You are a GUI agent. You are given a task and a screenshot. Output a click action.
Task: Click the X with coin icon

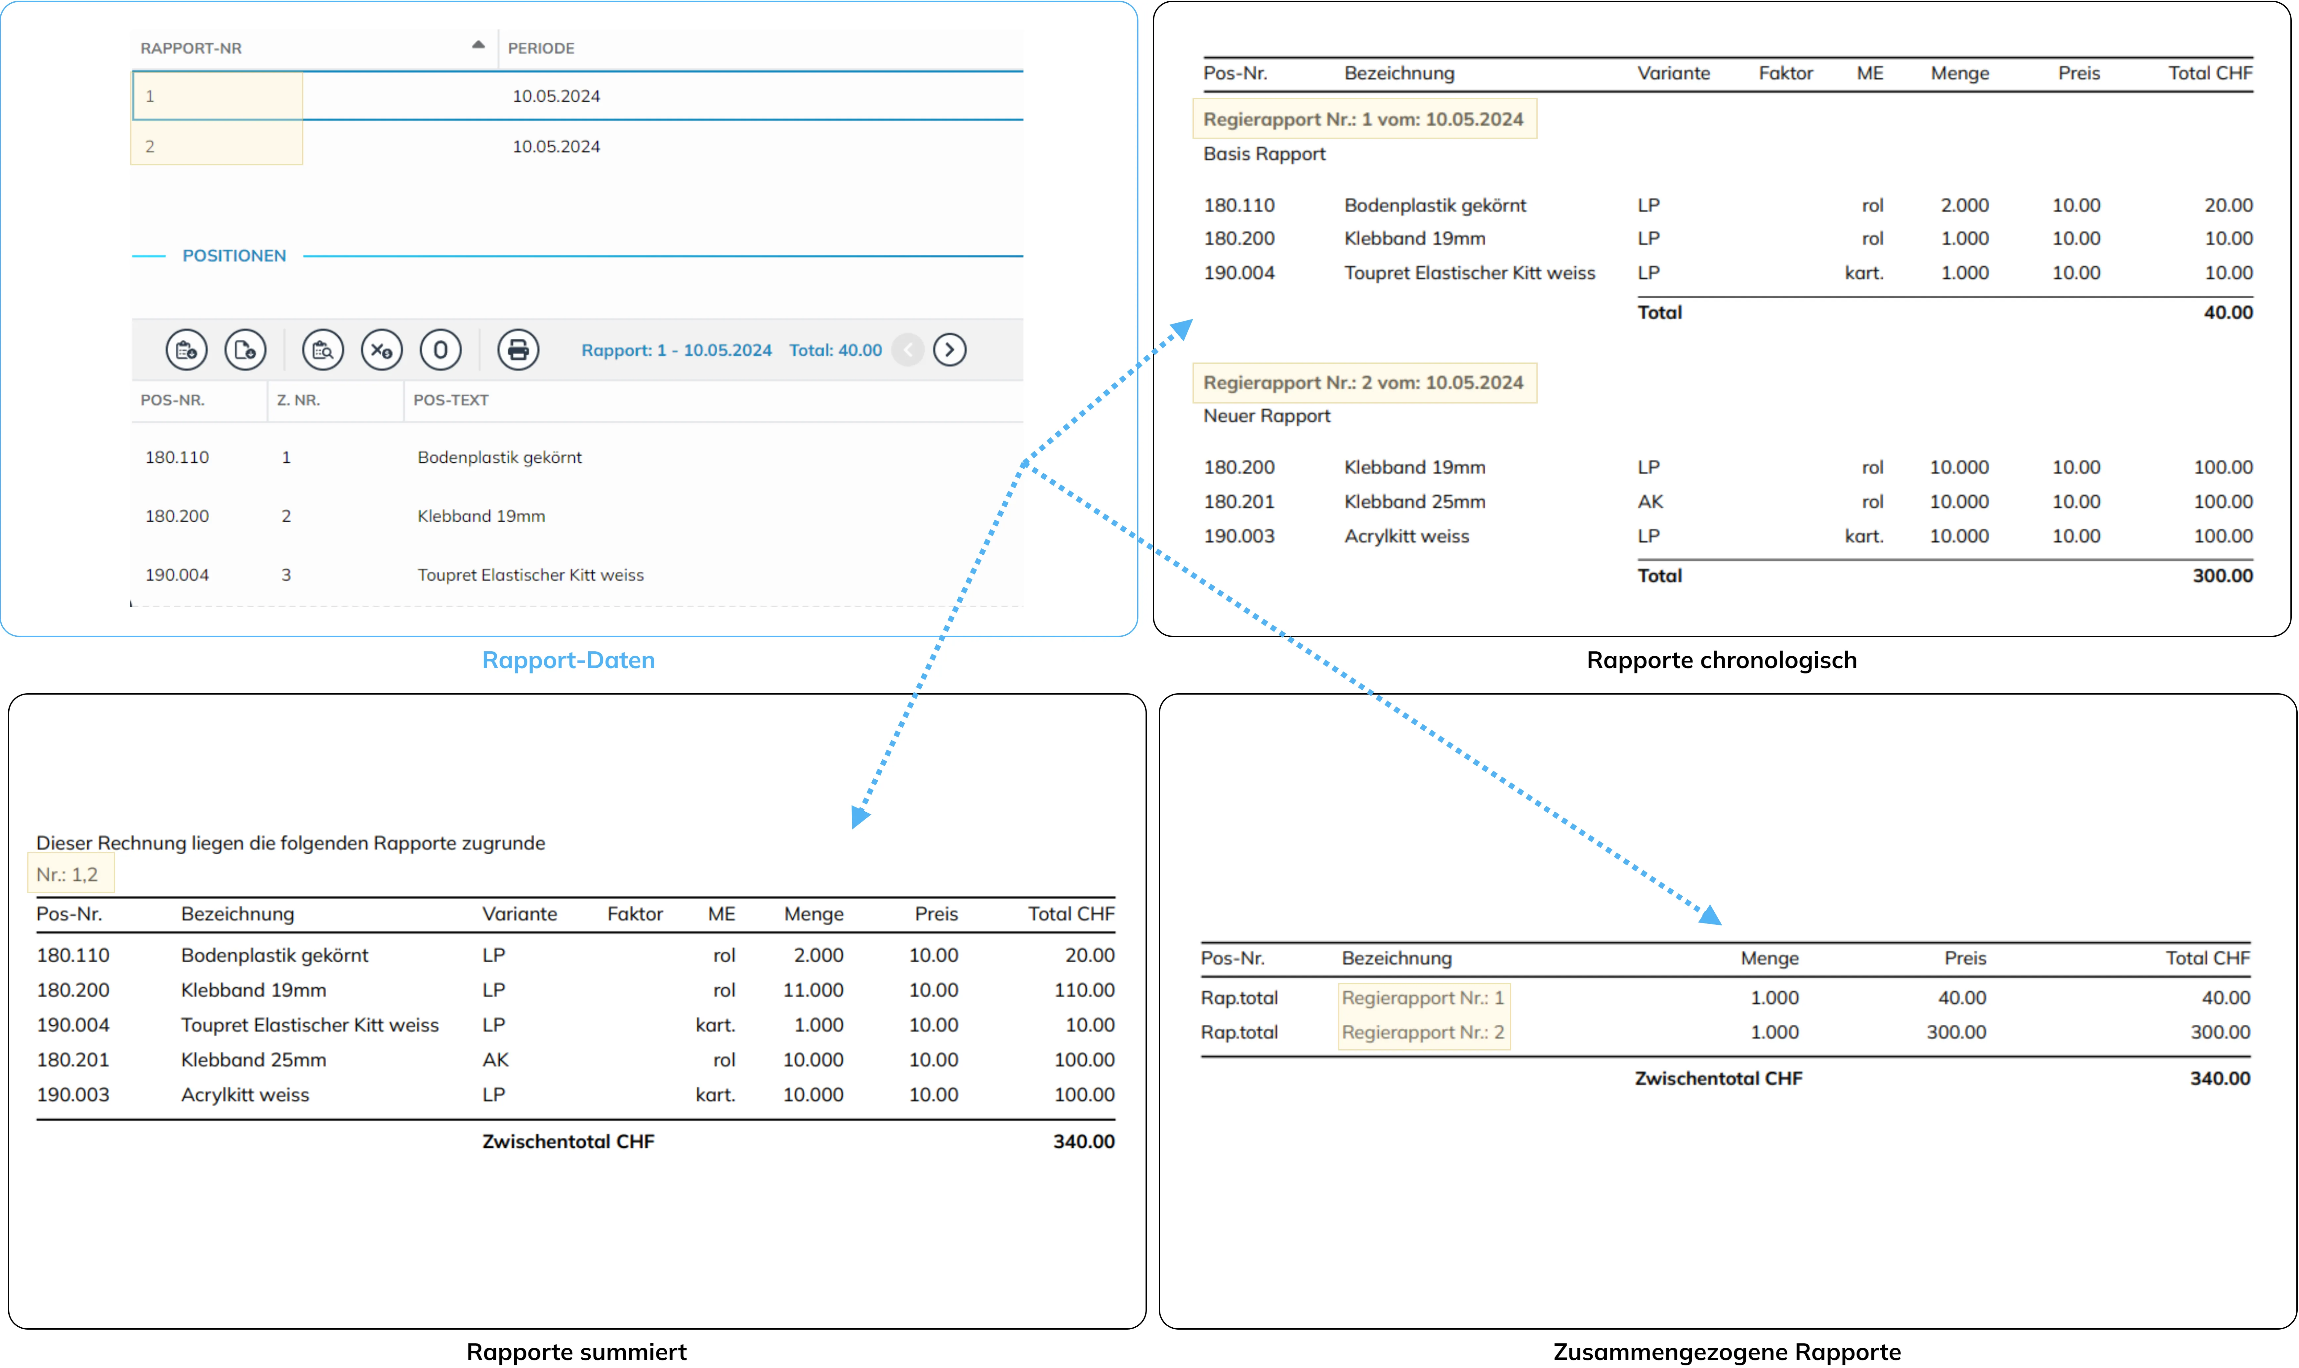[382, 350]
